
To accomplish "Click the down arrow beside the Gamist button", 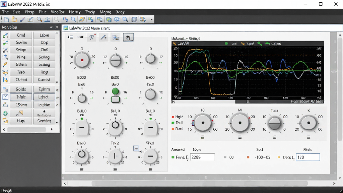I will pyautogui.click(x=57, y=82).
